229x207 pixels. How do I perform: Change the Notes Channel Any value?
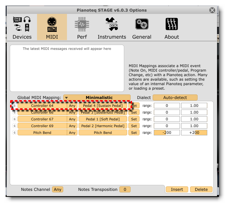tap(58, 189)
